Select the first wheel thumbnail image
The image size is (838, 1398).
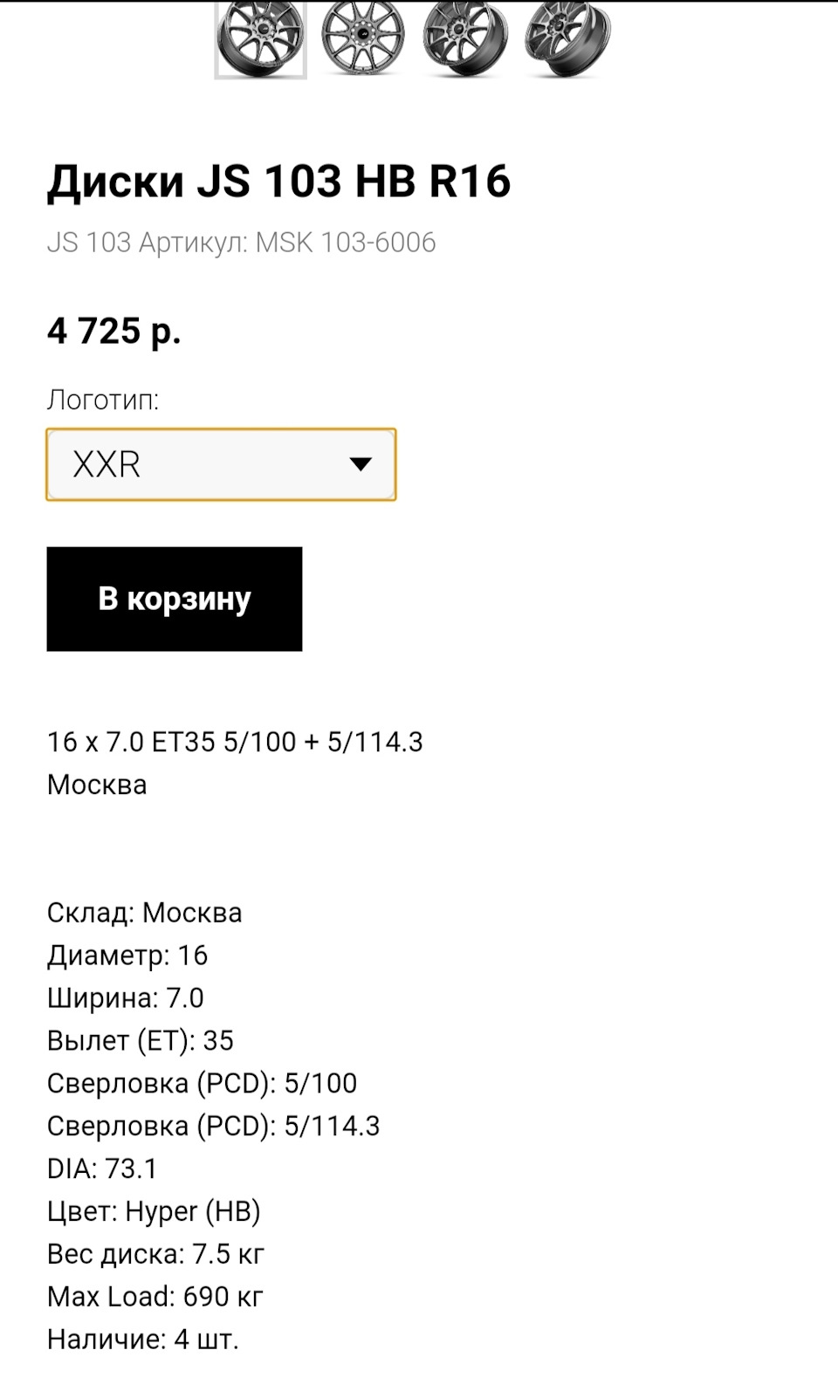coord(260,39)
